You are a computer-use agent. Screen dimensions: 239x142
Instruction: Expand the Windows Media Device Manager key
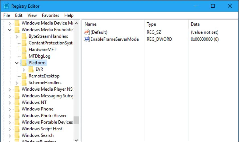(x=10, y=24)
